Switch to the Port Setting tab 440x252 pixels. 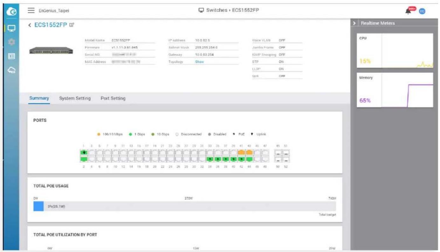pyautogui.click(x=113, y=98)
